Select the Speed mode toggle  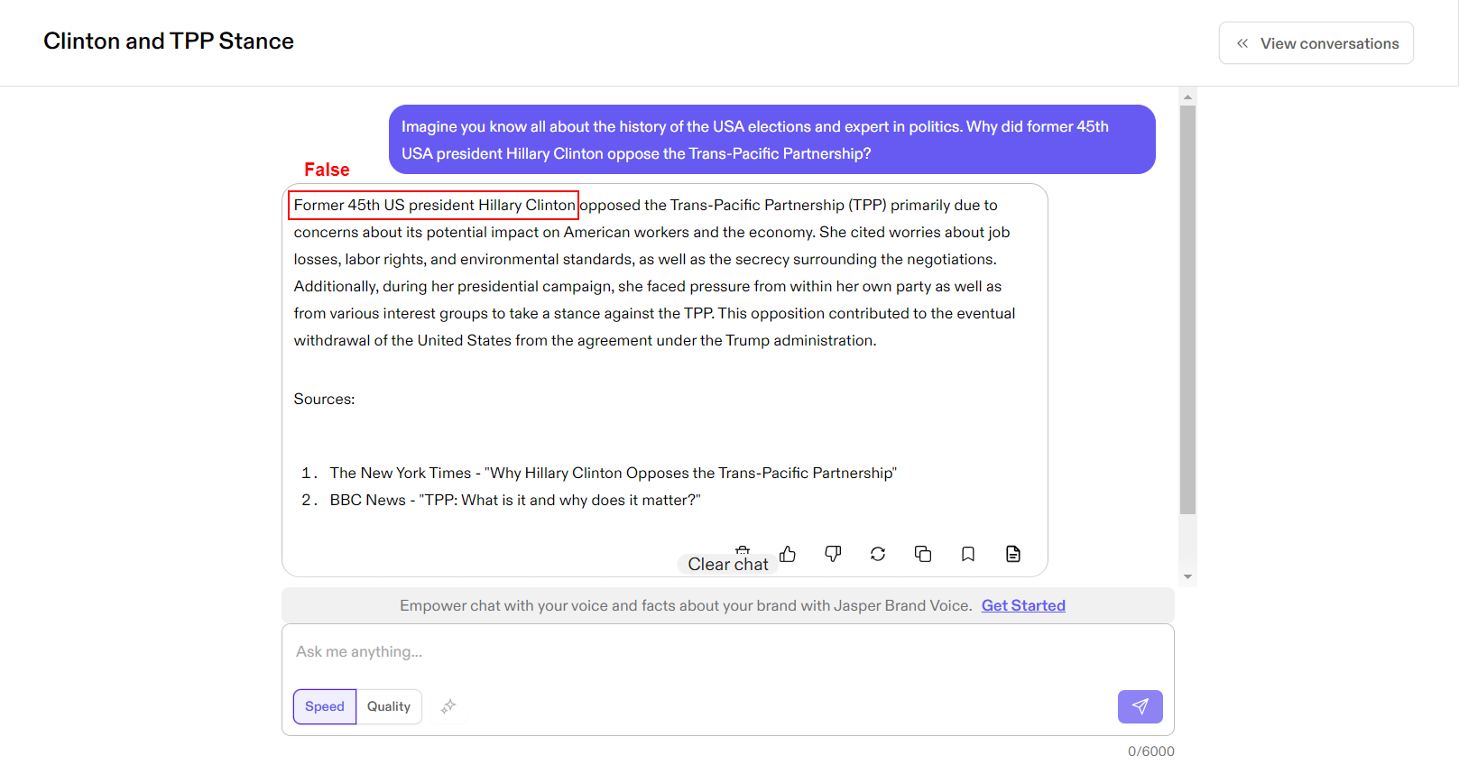point(325,706)
